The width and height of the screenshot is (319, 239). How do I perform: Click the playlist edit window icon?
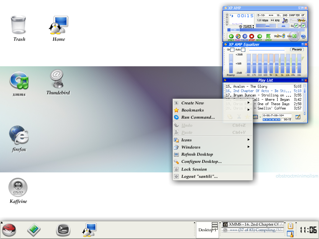[x=298, y=117]
